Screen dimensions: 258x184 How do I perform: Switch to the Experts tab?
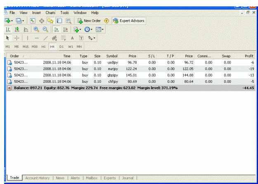pyautogui.click(x=109, y=178)
